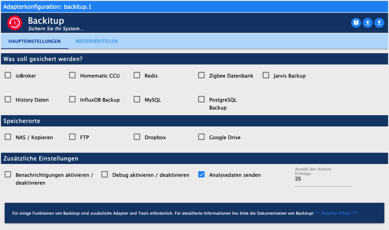Click the Speicherorte section heading
Image resolution: width=389 pixels, height=230 pixels.
click(x=22, y=121)
